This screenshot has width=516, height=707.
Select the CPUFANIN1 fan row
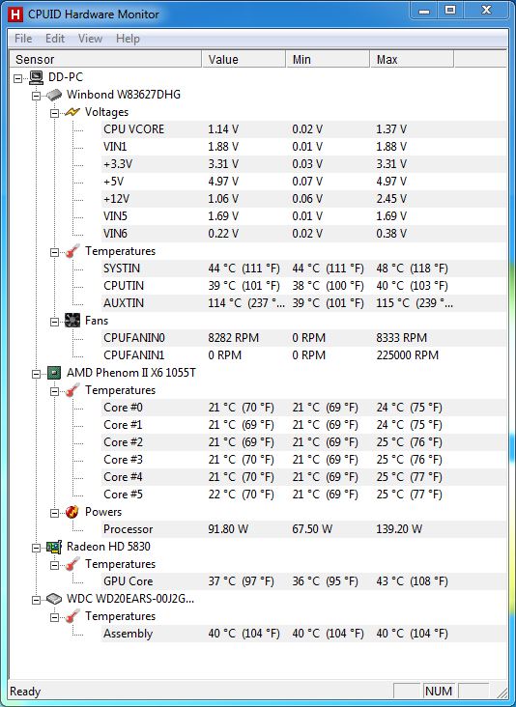[x=303, y=355]
